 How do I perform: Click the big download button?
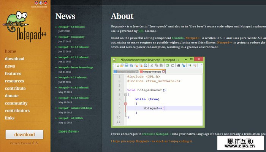[x=24, y=135]
